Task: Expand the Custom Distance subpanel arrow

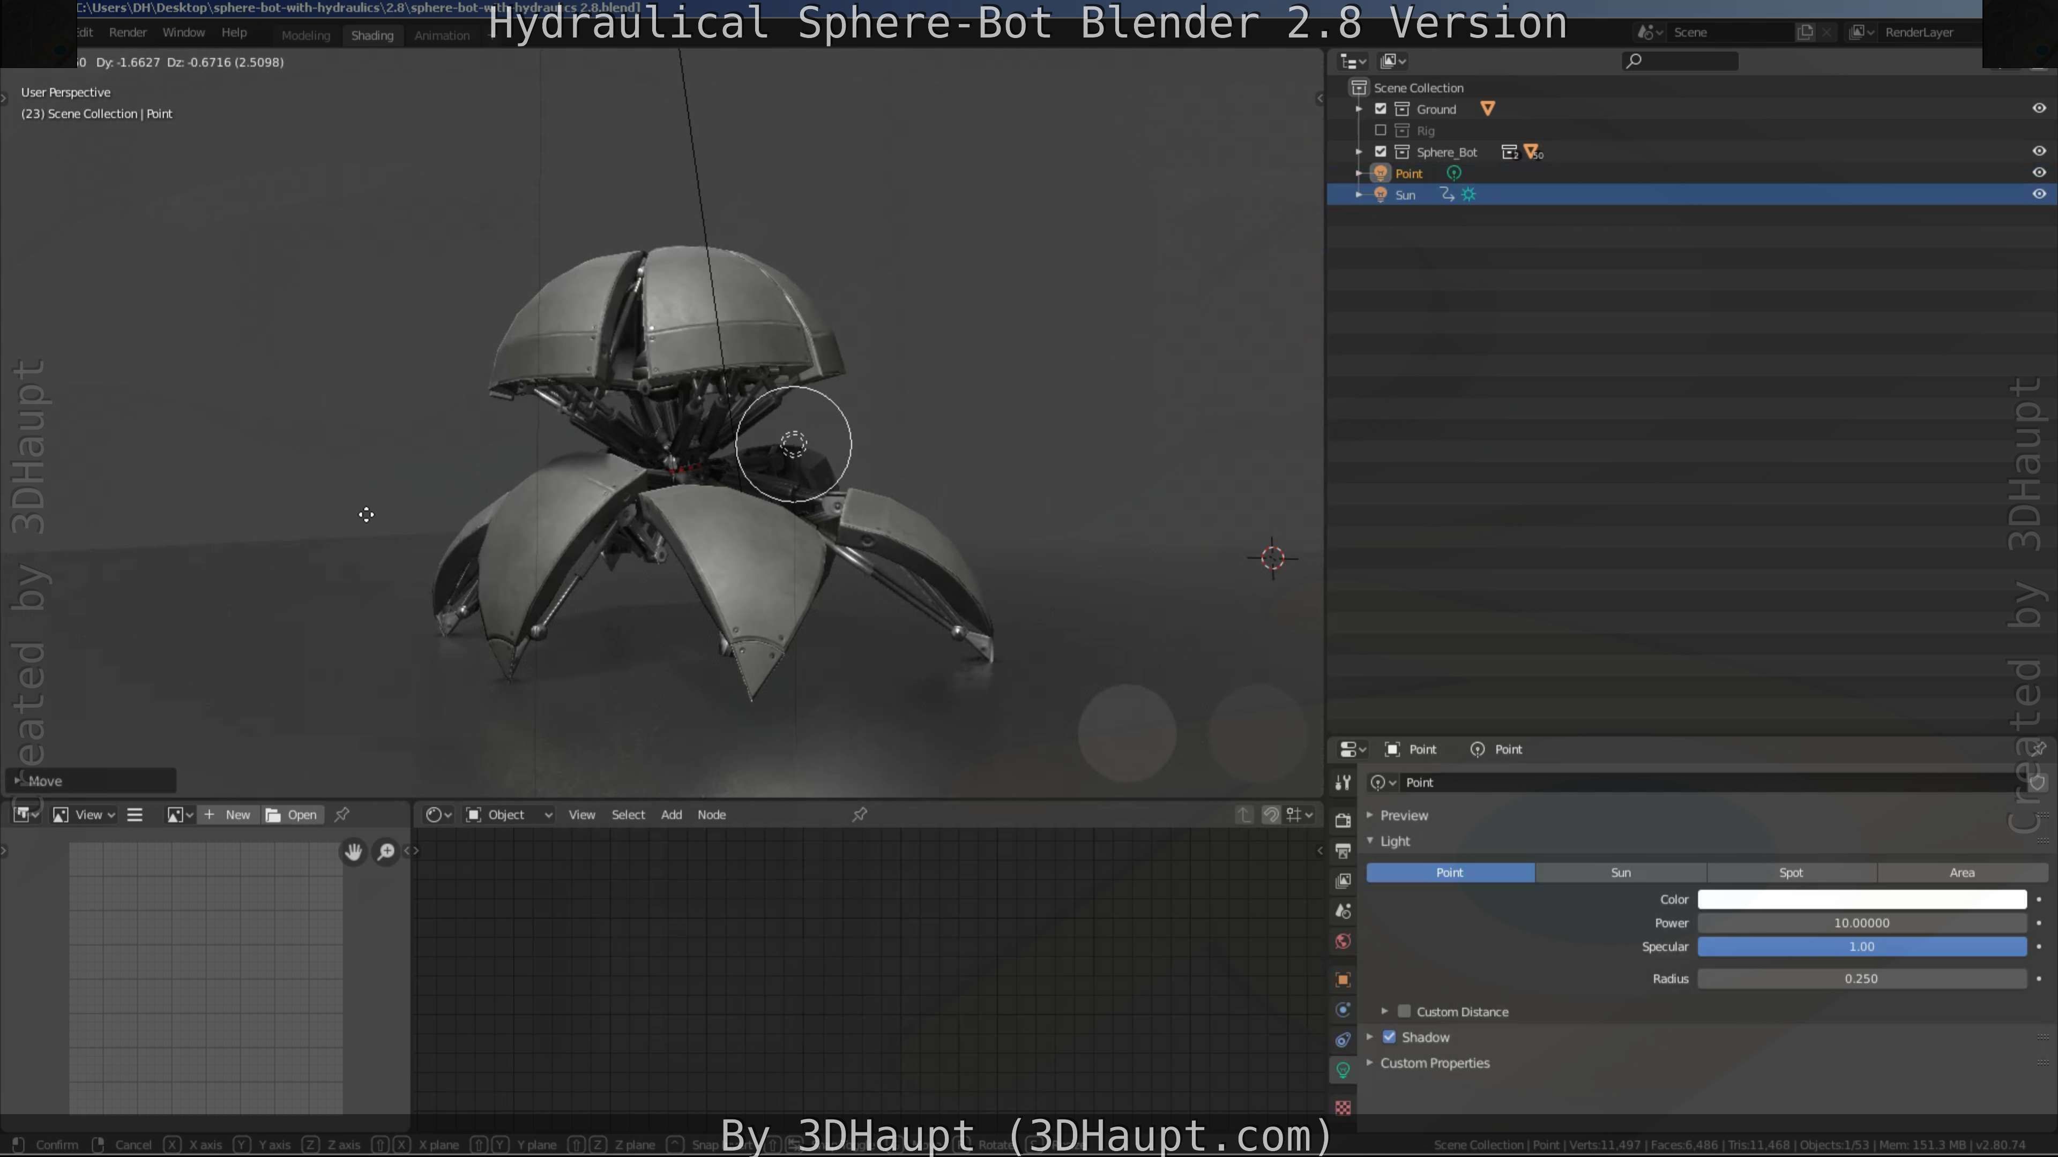Action: 1384,1012
